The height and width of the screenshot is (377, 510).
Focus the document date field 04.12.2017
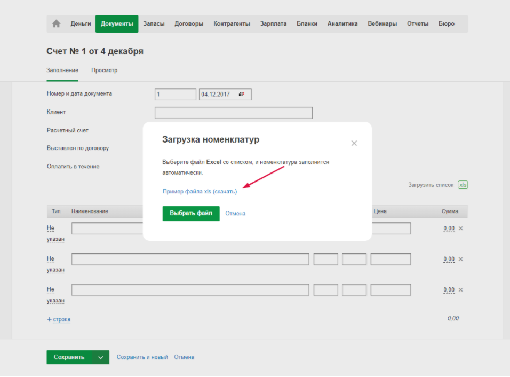tap(225, 95)
